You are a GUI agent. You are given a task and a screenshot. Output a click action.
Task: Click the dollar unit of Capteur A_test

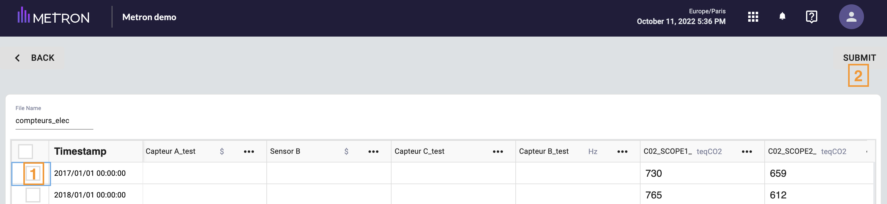(222, 151)
